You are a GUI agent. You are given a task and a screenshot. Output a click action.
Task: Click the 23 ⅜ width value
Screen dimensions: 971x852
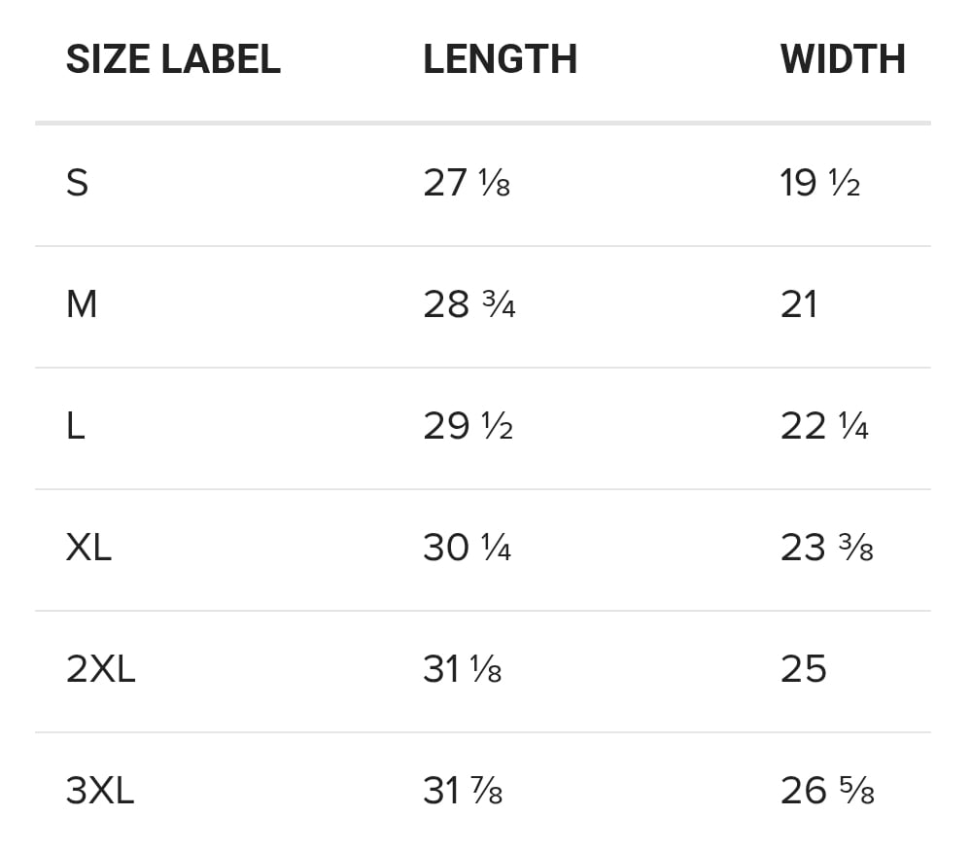[x=827, y=548]
